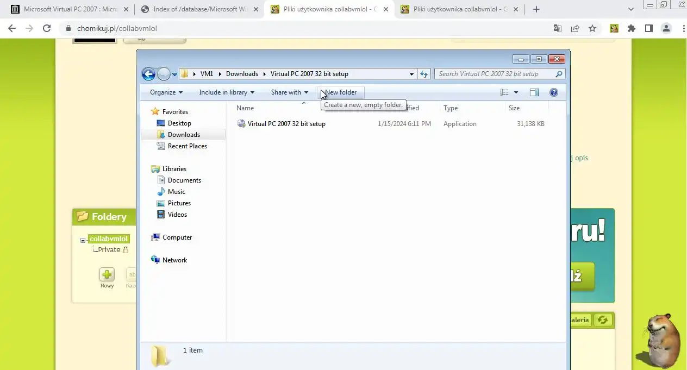
Task: Click the Virtual PC setup application icon
Action: tap(241, 123)
